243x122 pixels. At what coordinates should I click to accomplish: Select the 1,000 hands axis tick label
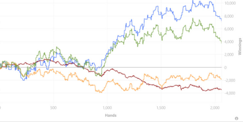pos(107,108)
